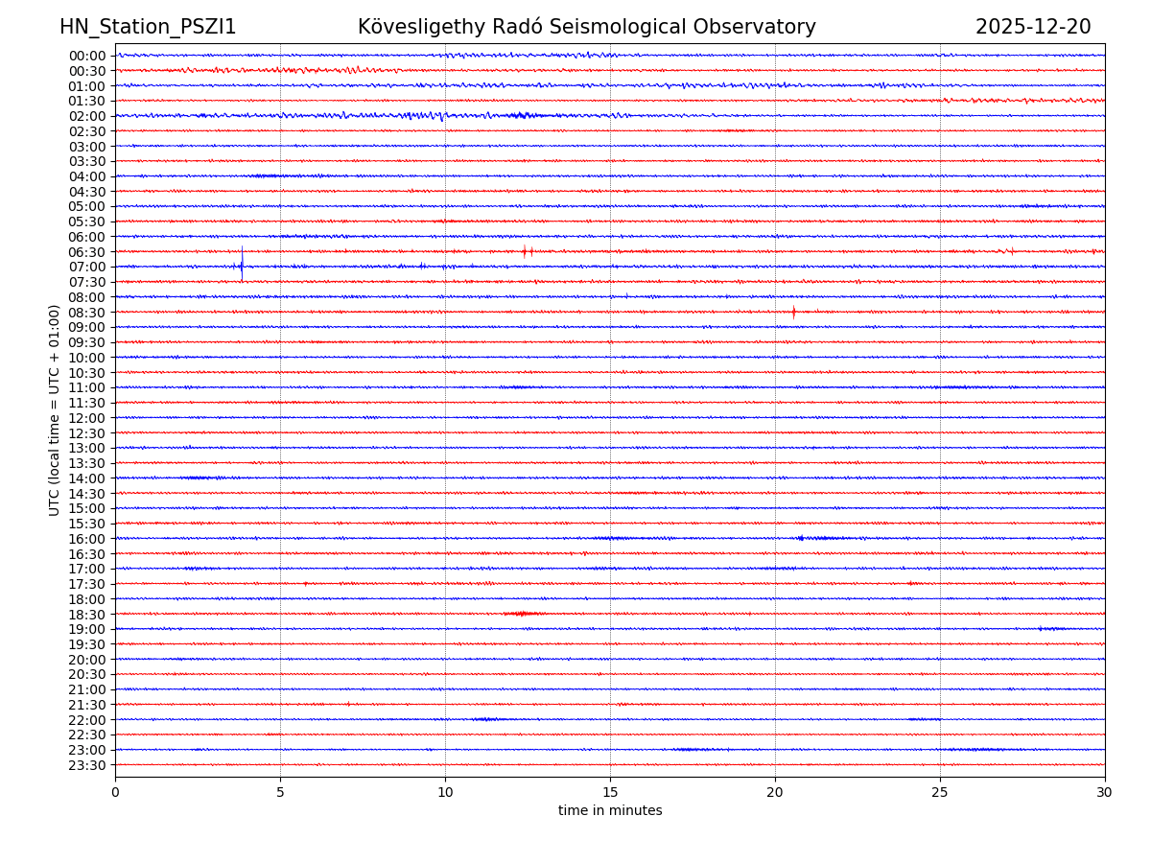The width and height of the screenshot is (1151, 863).
Task: Click the 2025-12-20 date label
Action: (x=1032, y=27)
